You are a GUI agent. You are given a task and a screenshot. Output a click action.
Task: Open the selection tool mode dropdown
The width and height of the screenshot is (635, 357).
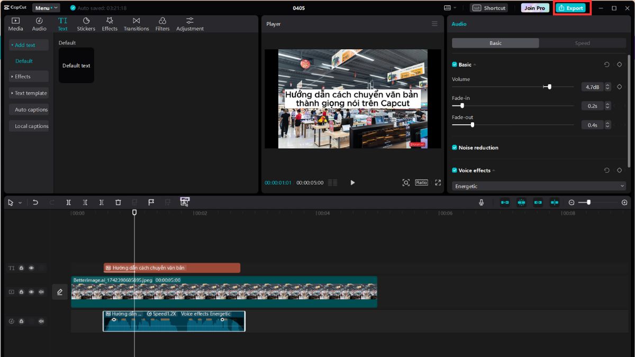click(20, 203)
